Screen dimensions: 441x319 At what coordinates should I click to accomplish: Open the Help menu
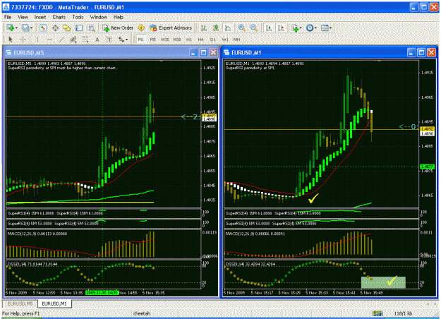pos(119,17)
